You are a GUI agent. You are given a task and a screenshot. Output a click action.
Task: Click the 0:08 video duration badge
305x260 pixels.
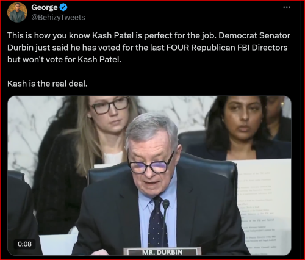24,244
